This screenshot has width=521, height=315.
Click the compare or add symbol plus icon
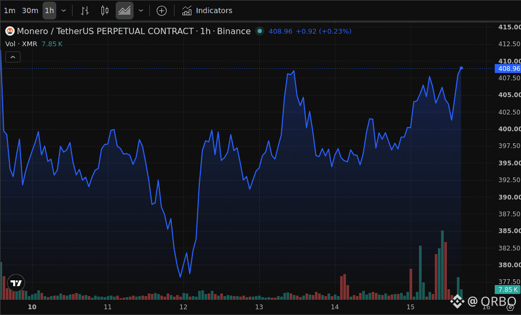click(x=161, y=10)
